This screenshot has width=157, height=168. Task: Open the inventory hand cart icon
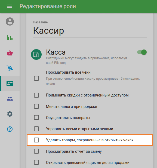pos(10,68)
